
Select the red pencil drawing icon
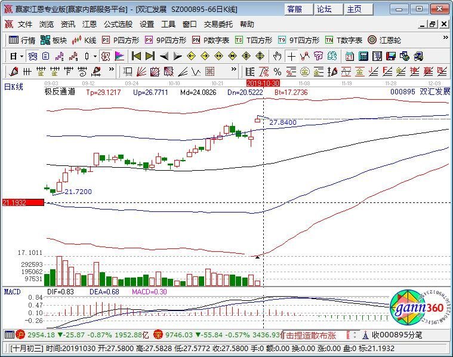point(13,72)
